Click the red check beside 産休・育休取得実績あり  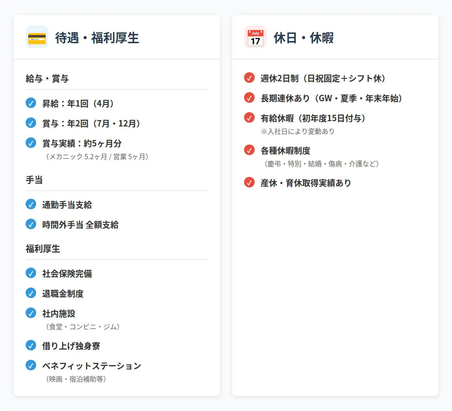(249, 182)
